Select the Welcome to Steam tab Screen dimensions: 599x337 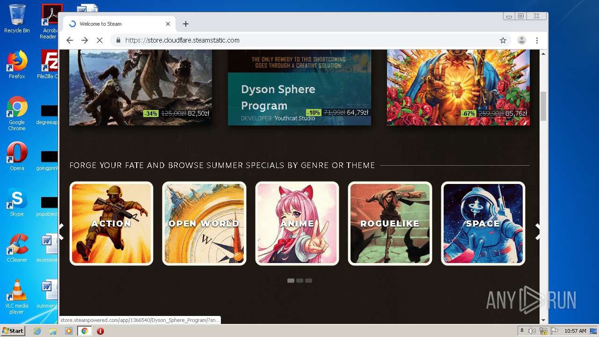(119, 24)
